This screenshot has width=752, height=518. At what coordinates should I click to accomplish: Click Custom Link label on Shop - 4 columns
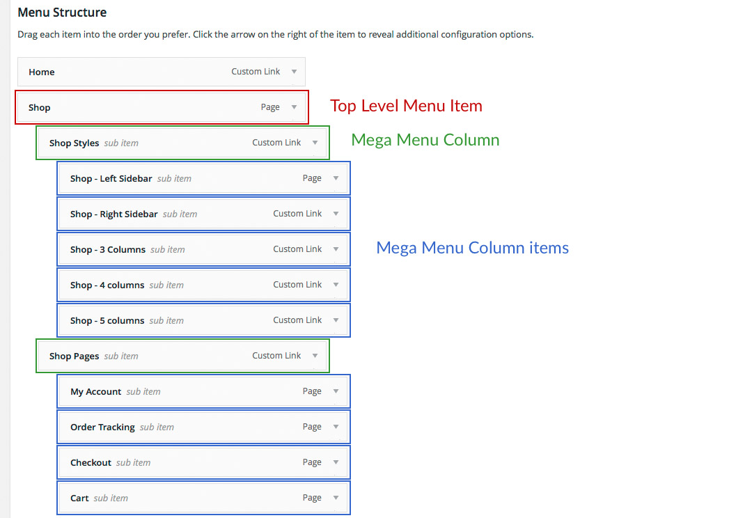pyautogui.click(x=297, y=285)
